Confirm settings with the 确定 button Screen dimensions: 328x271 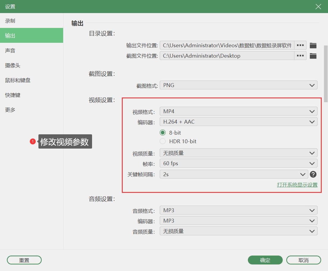(265, 260)
